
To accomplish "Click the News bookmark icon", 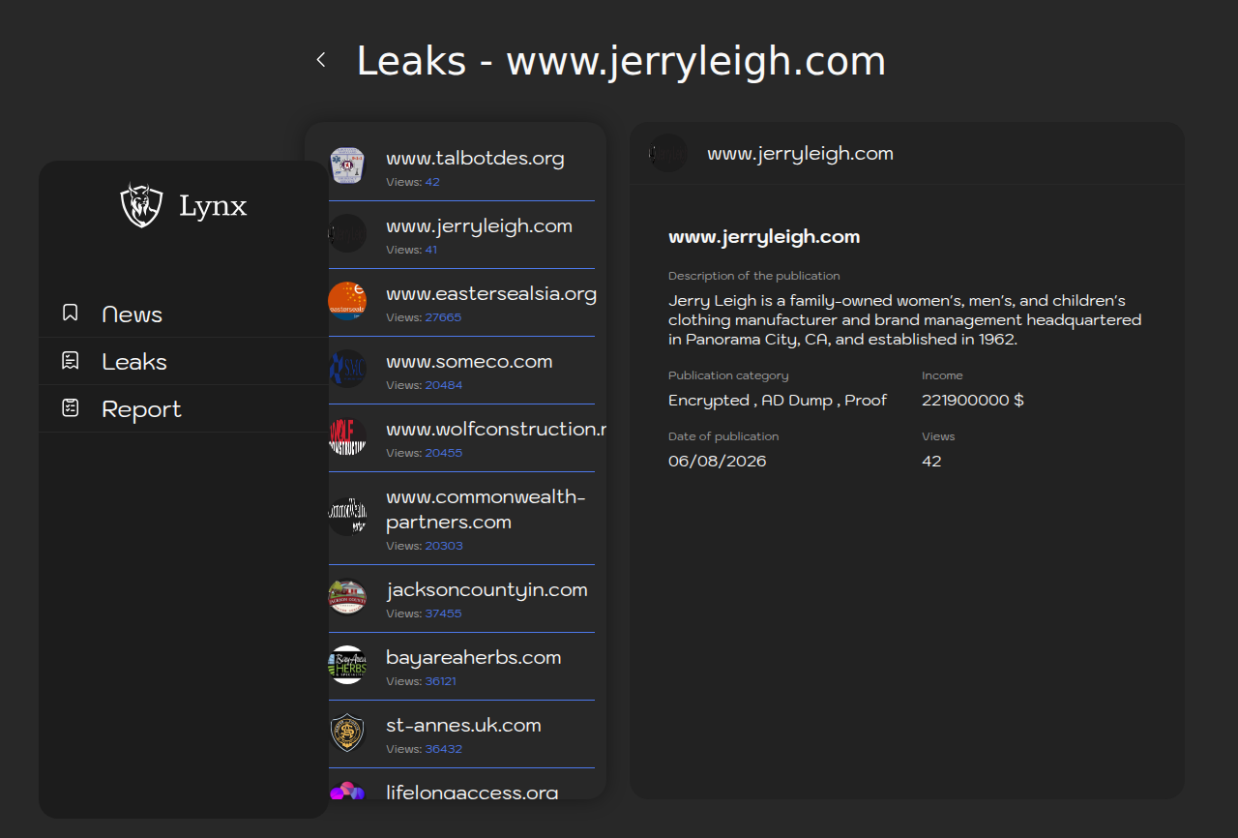I will click(70, 313).
